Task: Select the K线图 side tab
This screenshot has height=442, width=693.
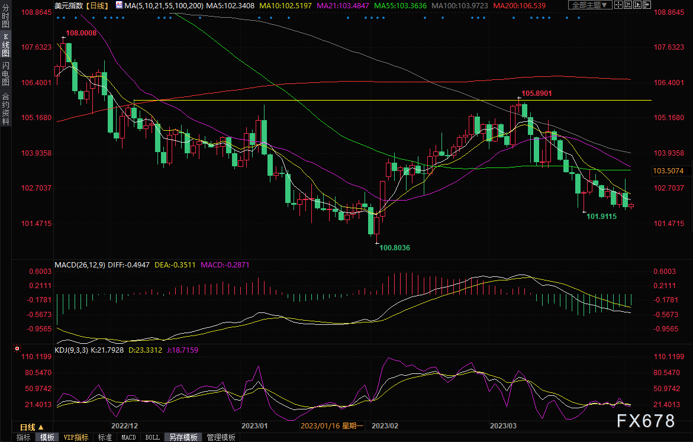Action: coord(6,45)
